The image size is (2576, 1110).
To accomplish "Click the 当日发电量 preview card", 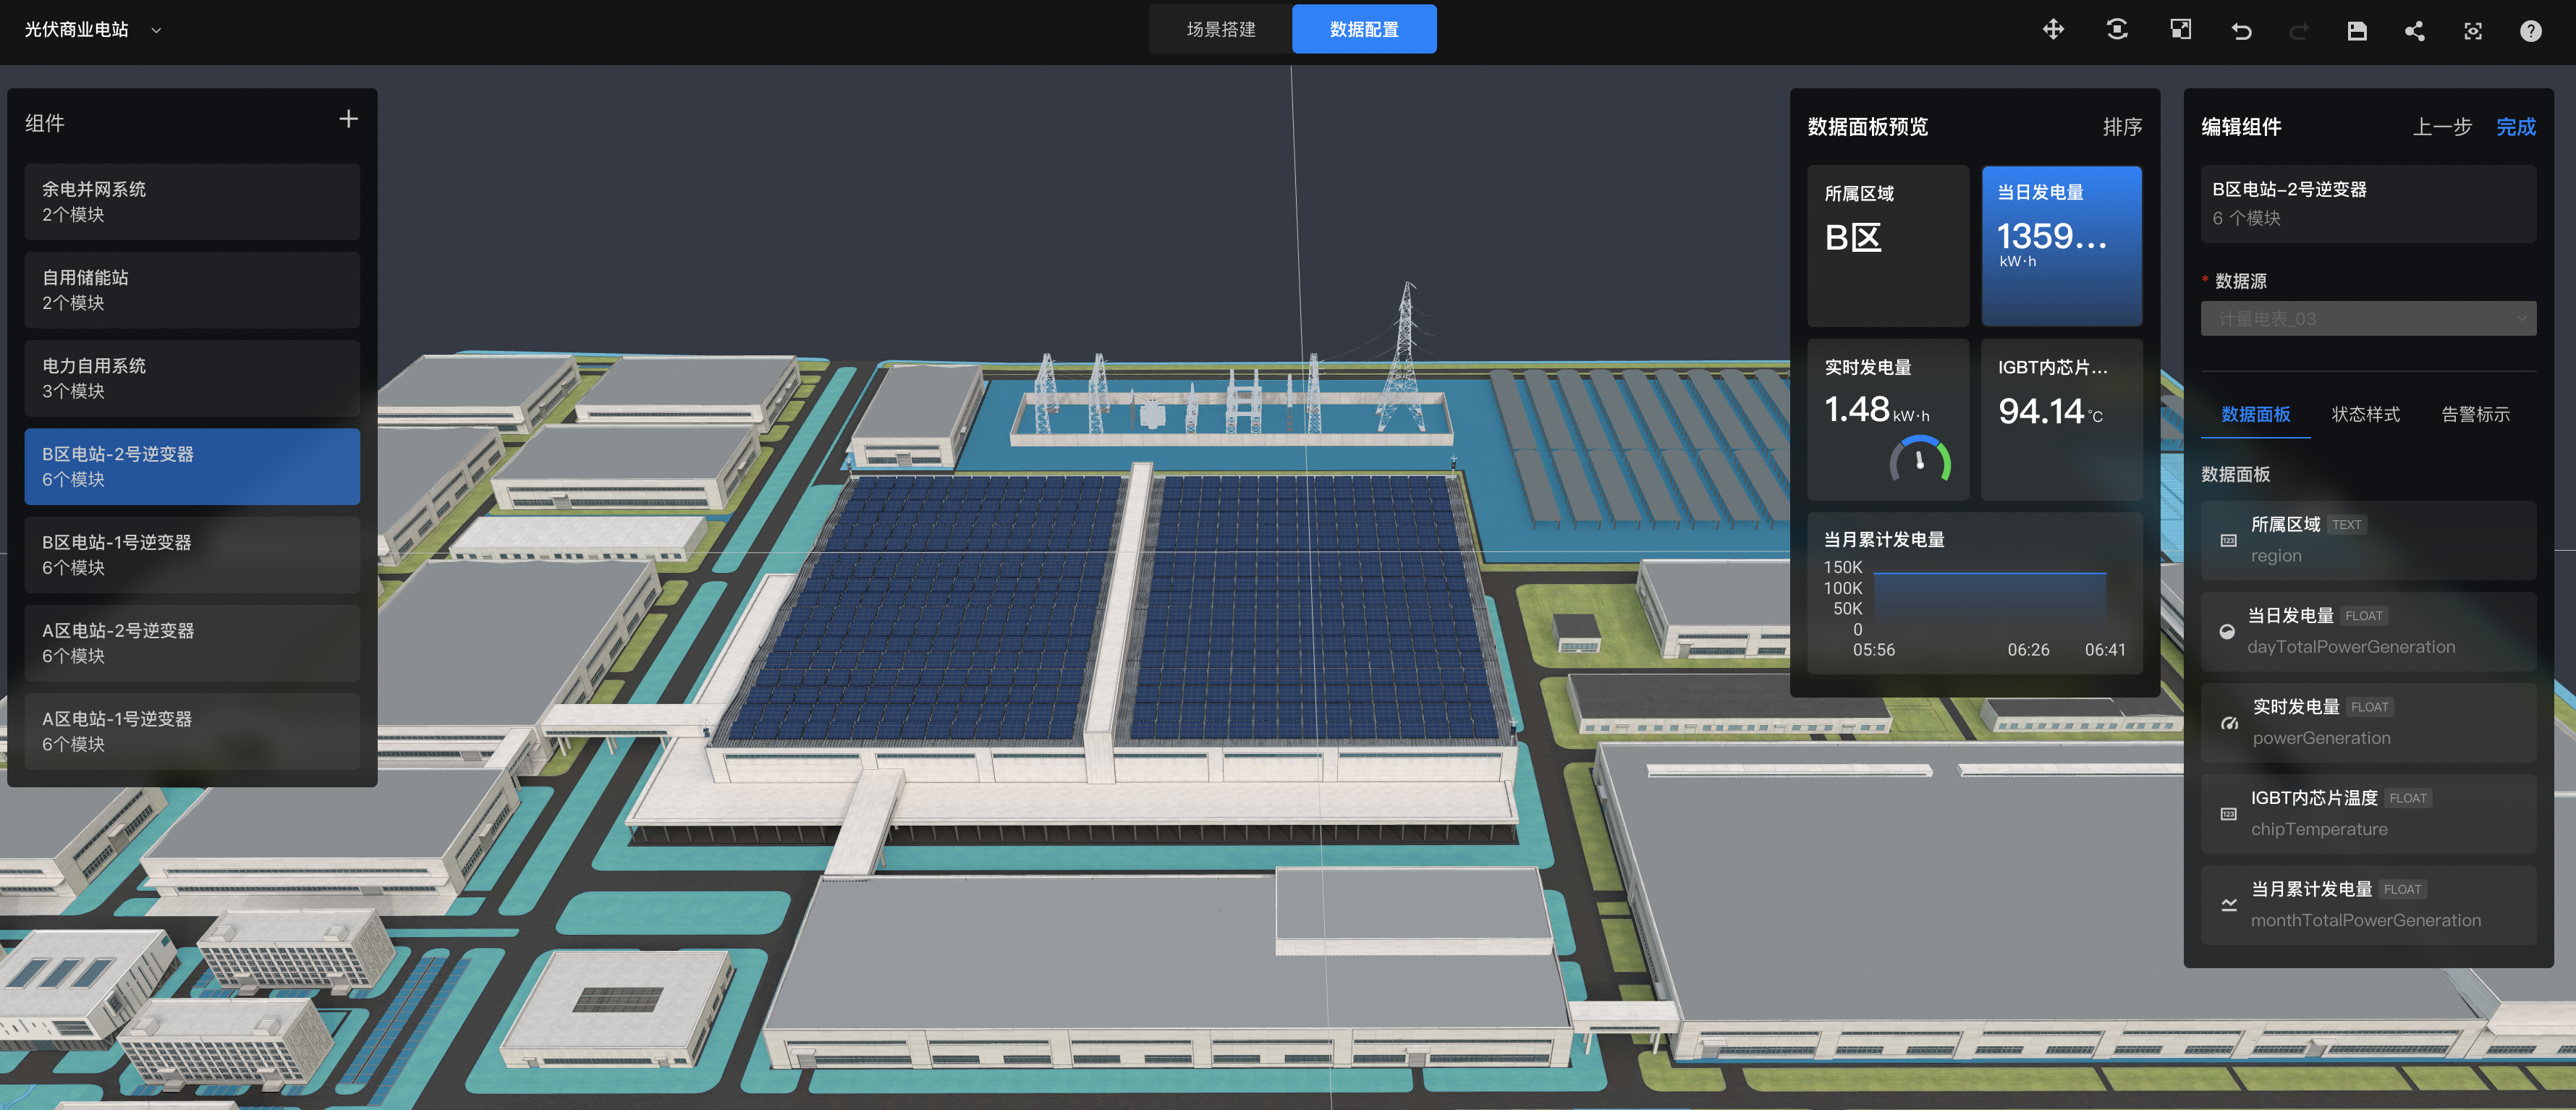I will (2062, 246).
